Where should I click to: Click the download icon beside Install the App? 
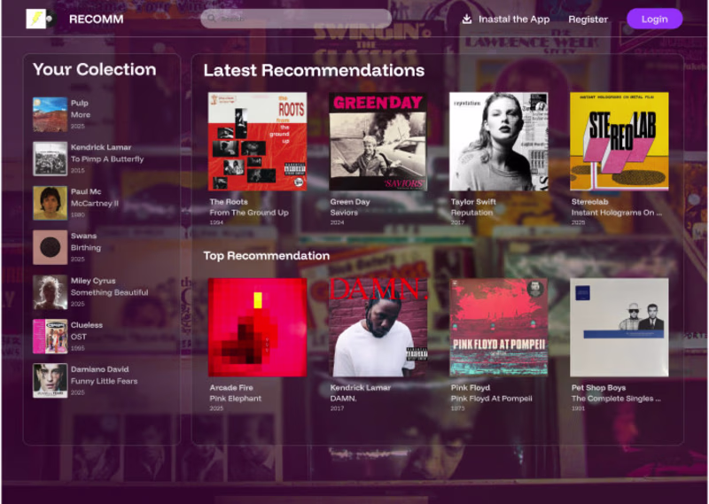tap(467, 19)
